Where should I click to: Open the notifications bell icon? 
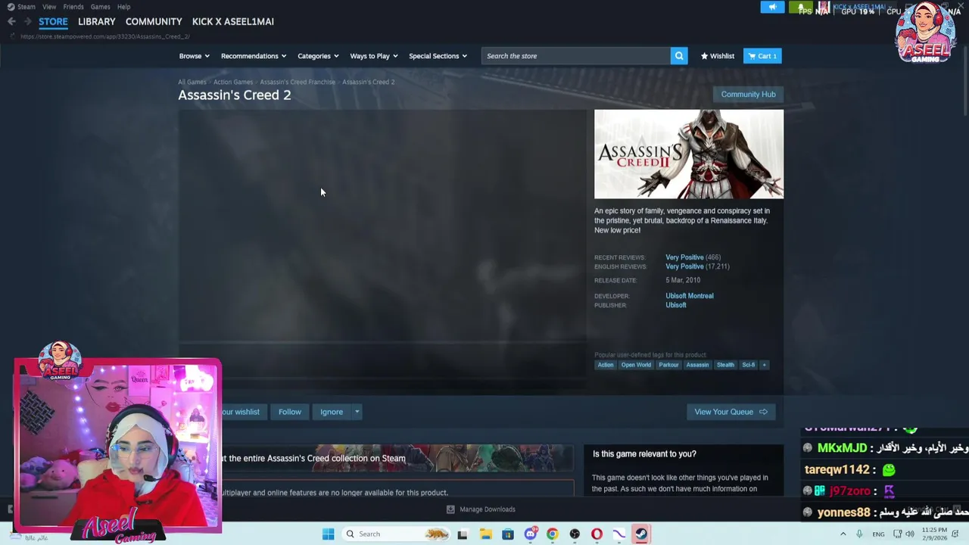coord(800,8)
